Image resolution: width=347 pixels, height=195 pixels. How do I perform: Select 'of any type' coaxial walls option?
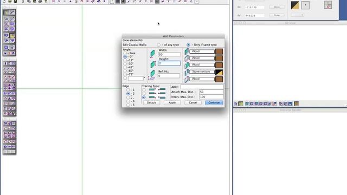point(159,45)
